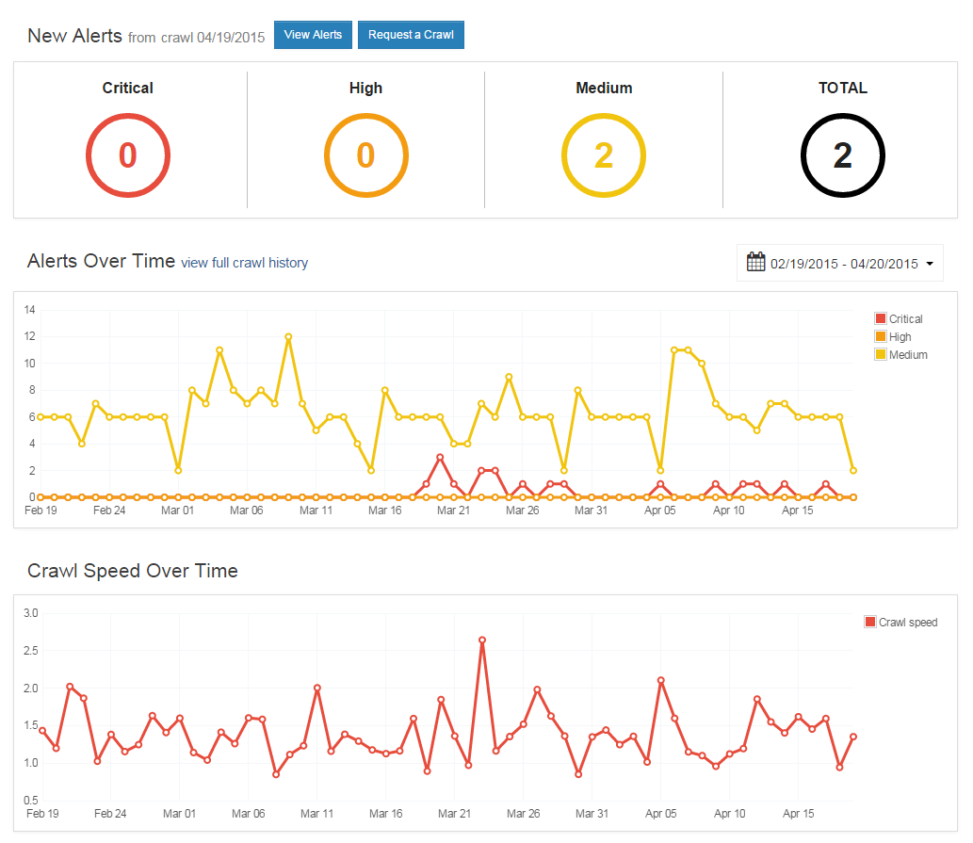Click the 'Medium' heading above the yellow circle
Viewport: 973px width, 843px height.
point(604,89)
